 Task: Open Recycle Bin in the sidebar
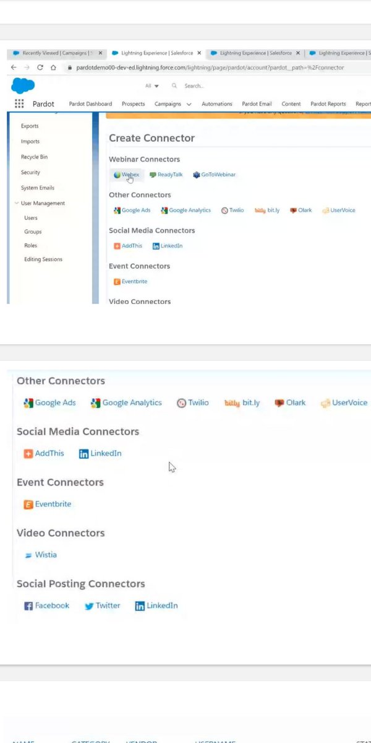pyautogui.click(x=33, y=157)
